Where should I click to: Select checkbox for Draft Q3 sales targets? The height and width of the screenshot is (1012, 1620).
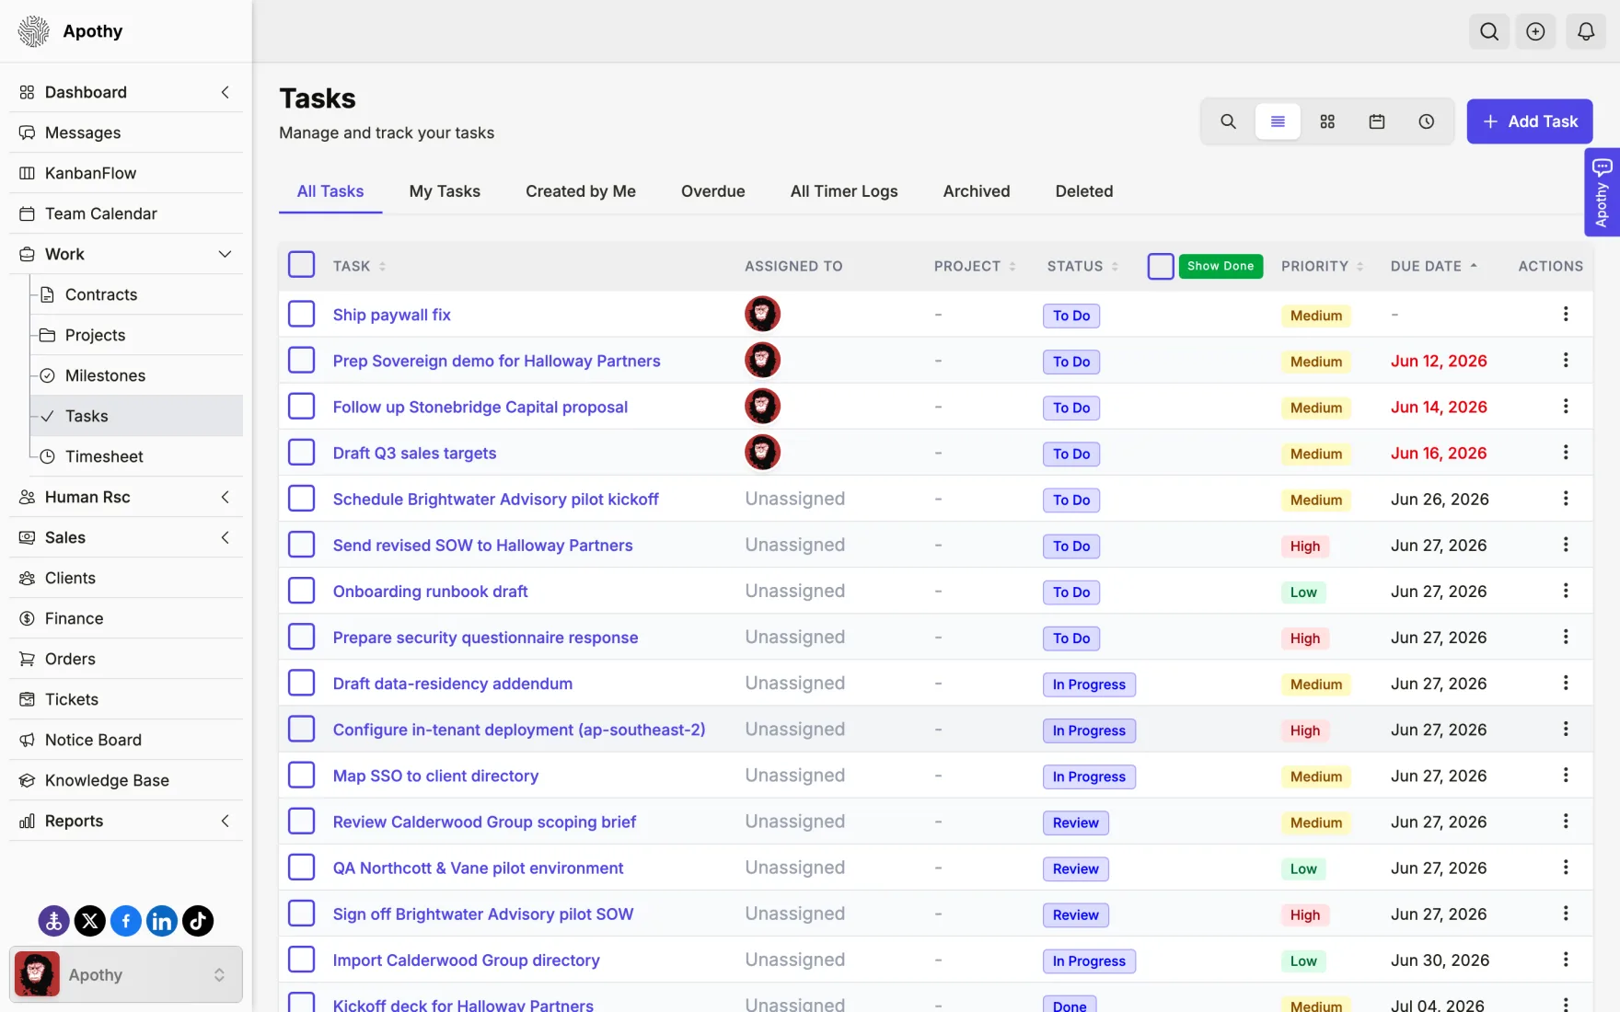(x=302, y=453)
